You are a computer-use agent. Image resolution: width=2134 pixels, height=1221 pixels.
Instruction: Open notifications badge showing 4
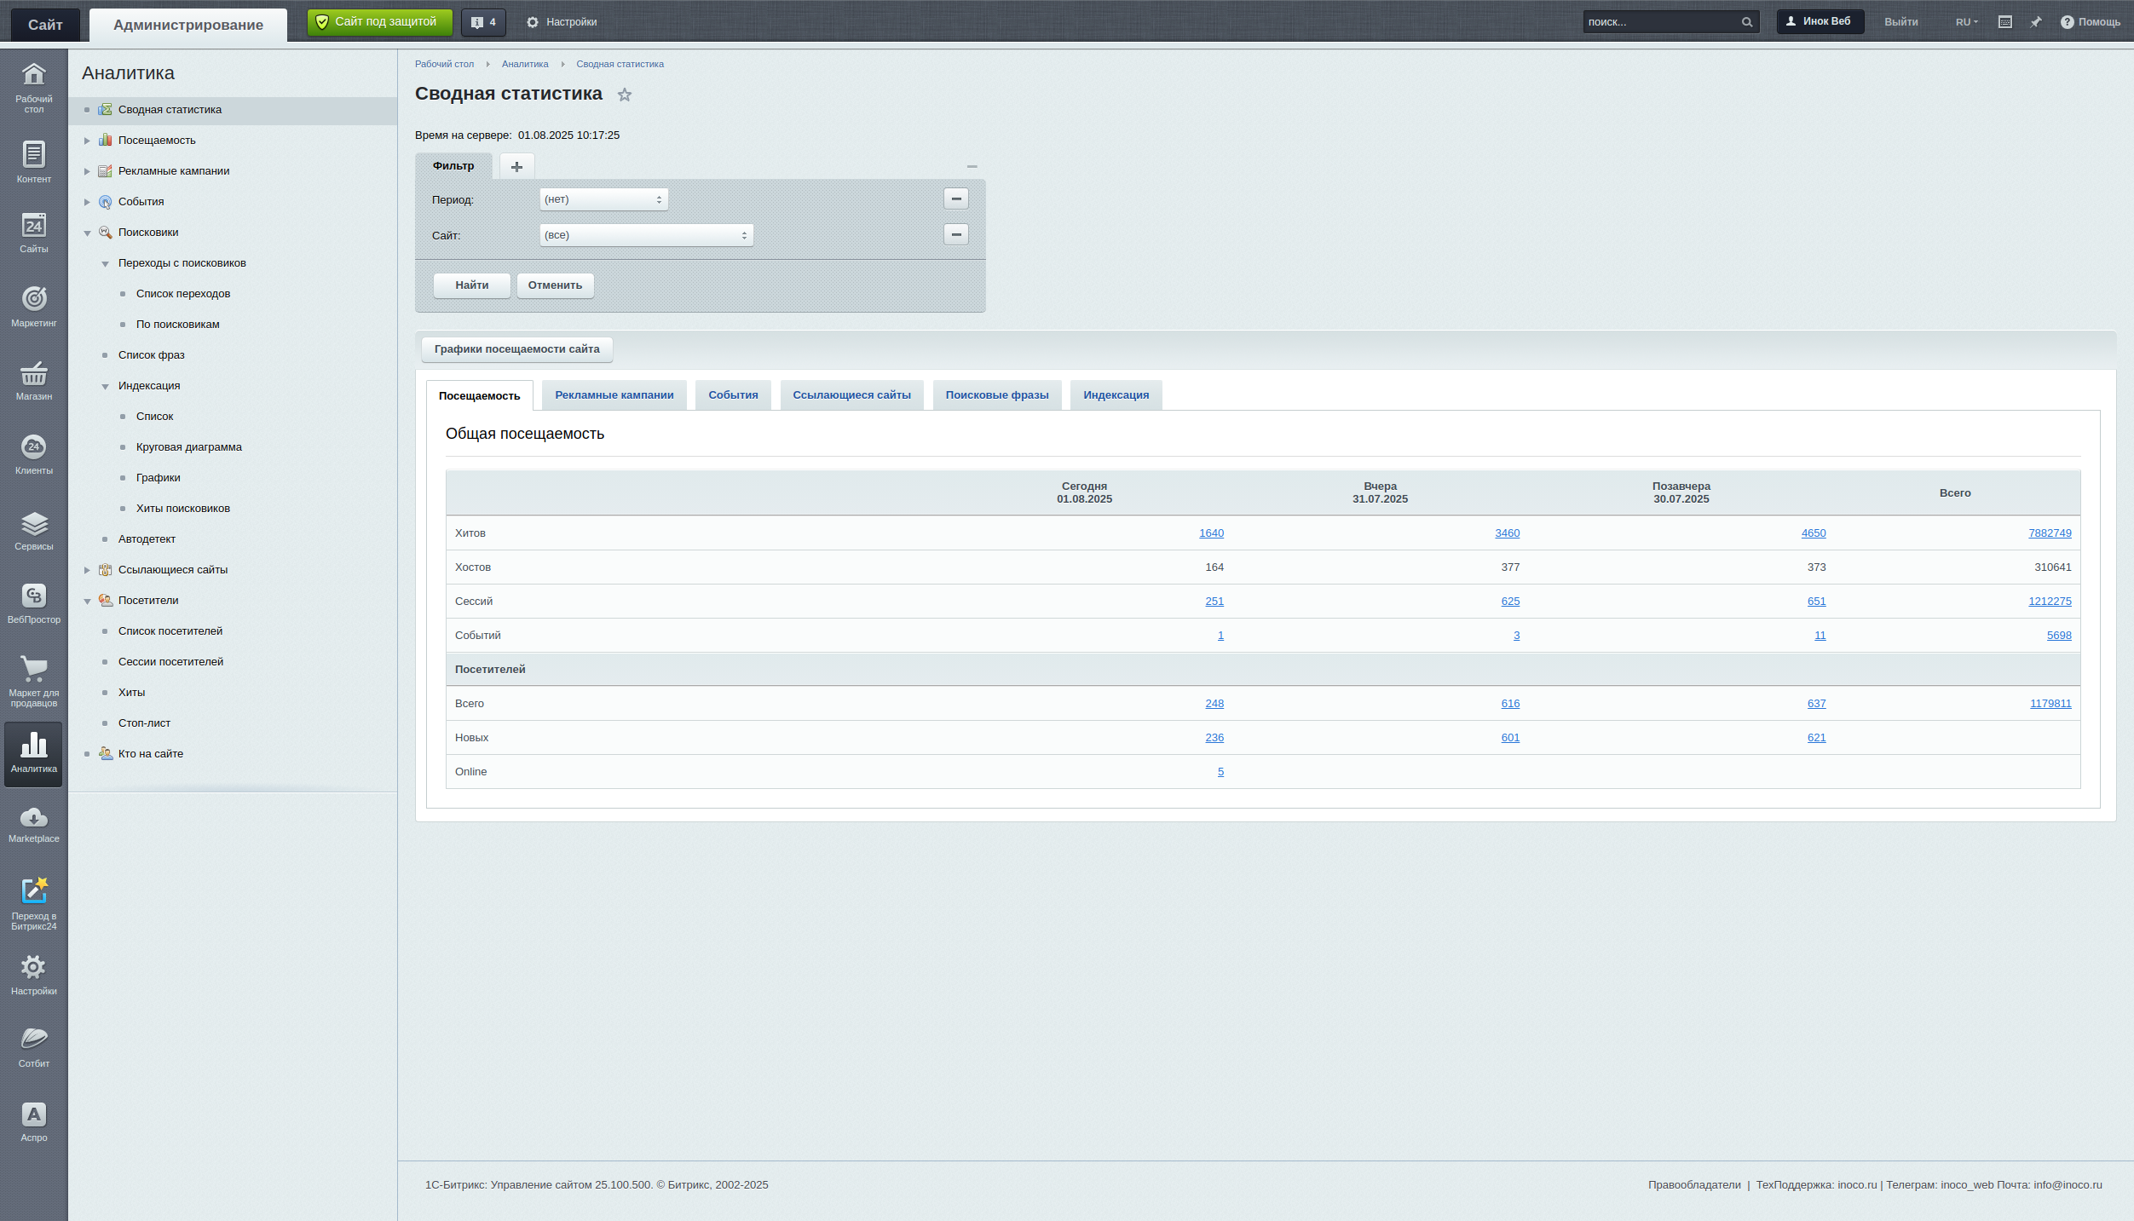(483, 22)
